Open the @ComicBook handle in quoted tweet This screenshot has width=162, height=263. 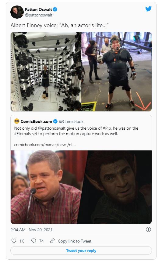tap(71, 121)
